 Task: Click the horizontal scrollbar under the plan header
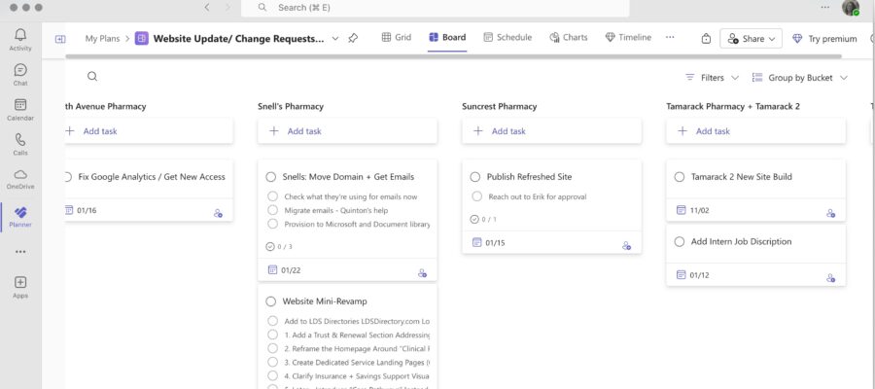click(x=453, y=56)
